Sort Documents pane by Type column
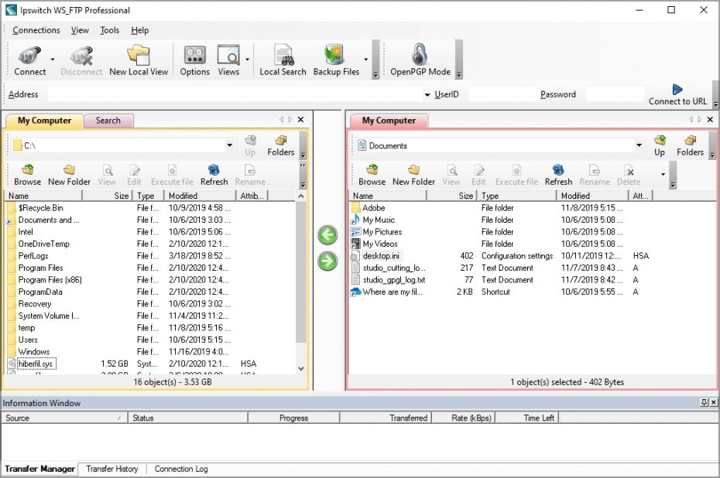The image size is (720, 478). (516, 196)
